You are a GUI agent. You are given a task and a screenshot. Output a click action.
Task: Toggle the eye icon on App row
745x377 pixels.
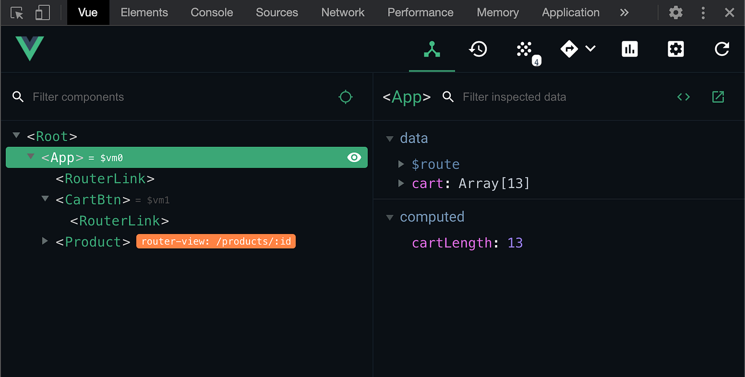click(354, 157)
